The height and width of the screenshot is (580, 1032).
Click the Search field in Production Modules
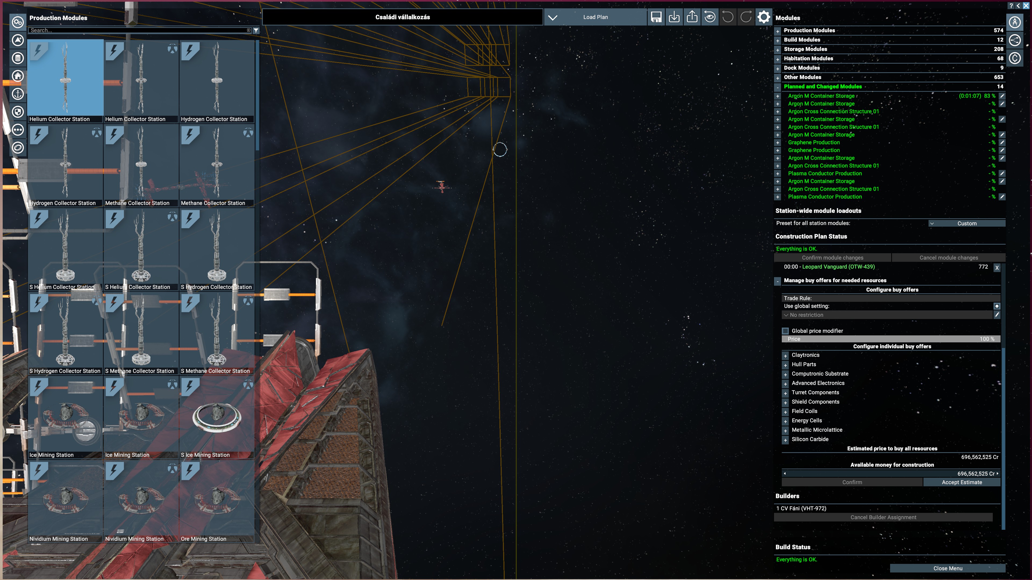coord(140,30)
